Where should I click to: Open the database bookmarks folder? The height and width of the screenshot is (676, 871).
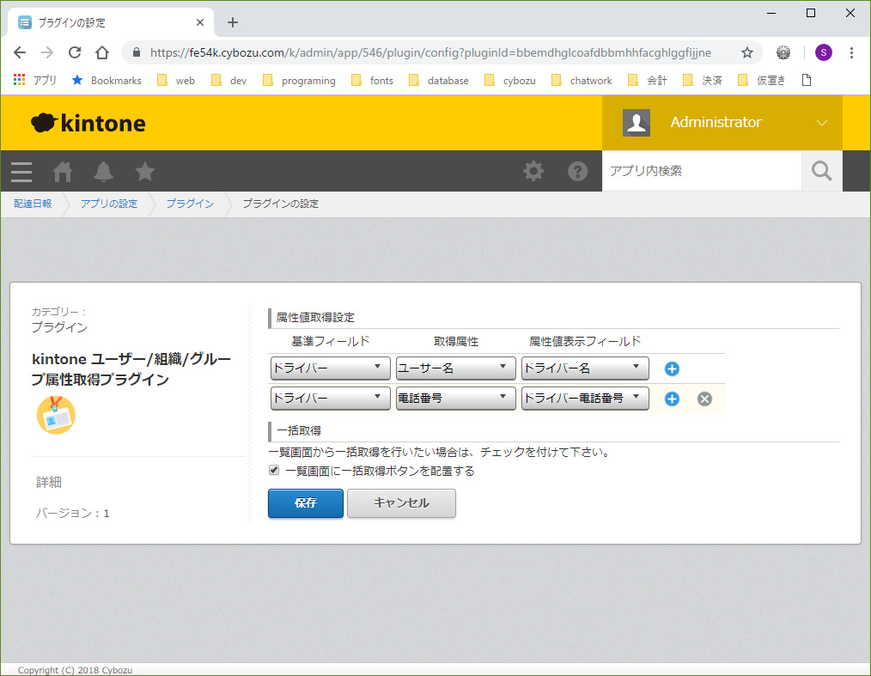point(439,81)
